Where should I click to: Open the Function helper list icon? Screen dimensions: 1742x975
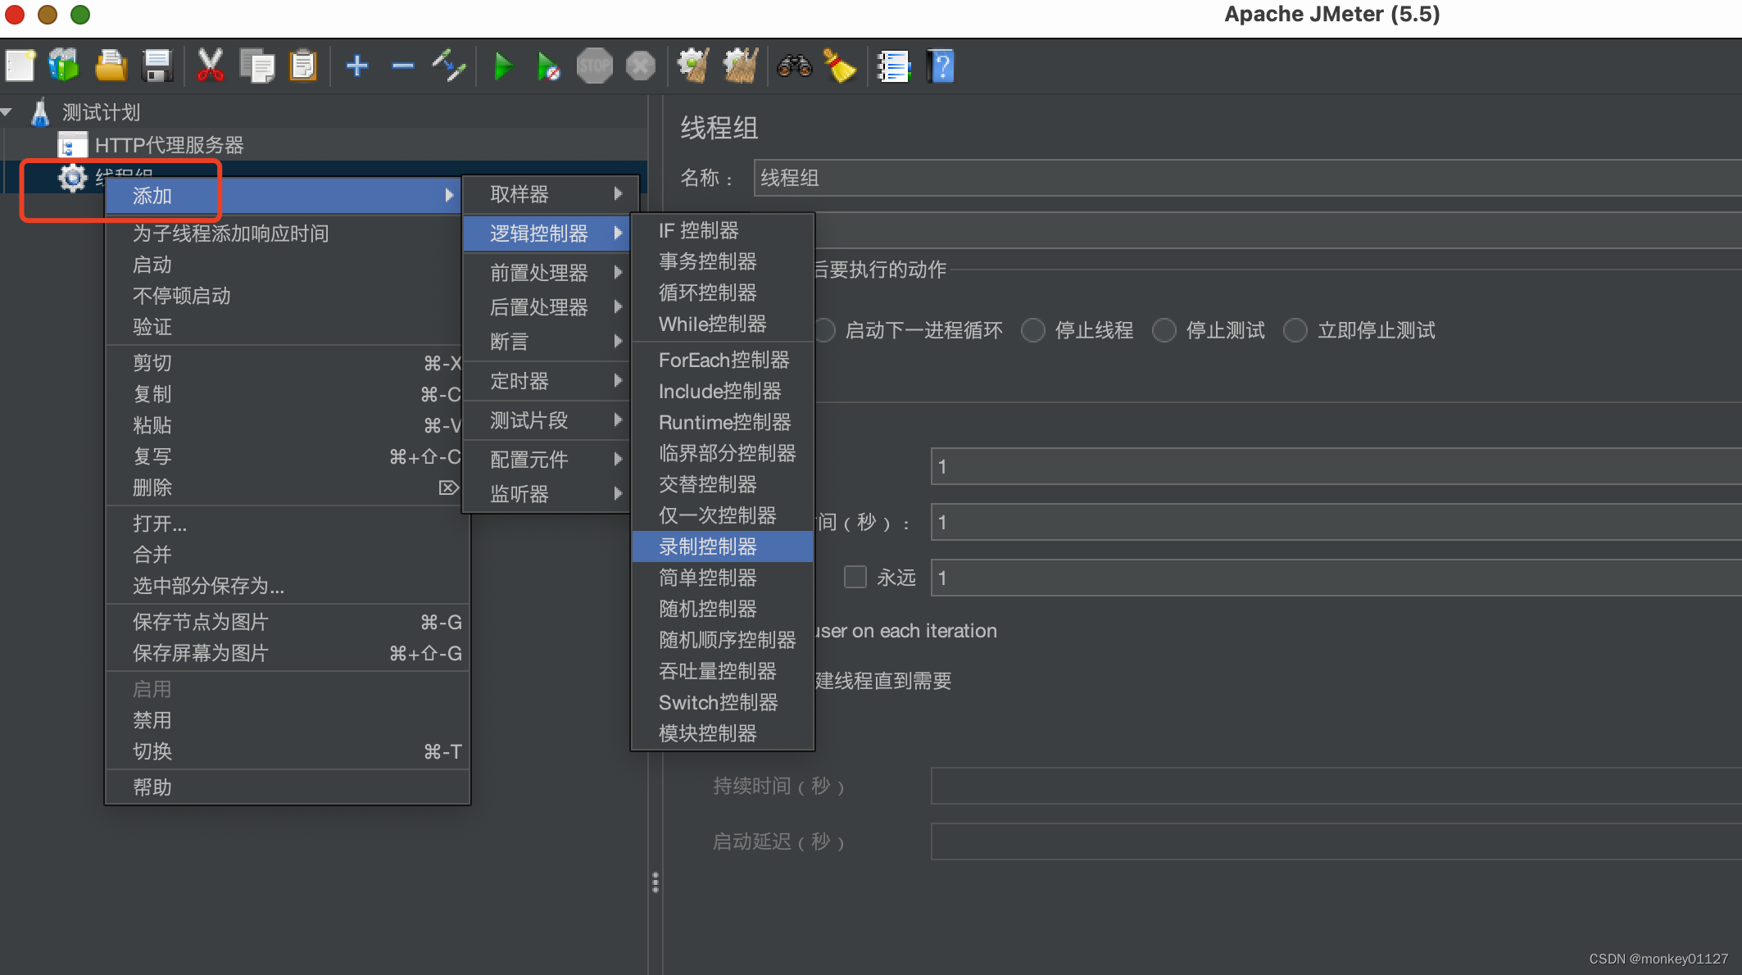click(x=893, y=66)
